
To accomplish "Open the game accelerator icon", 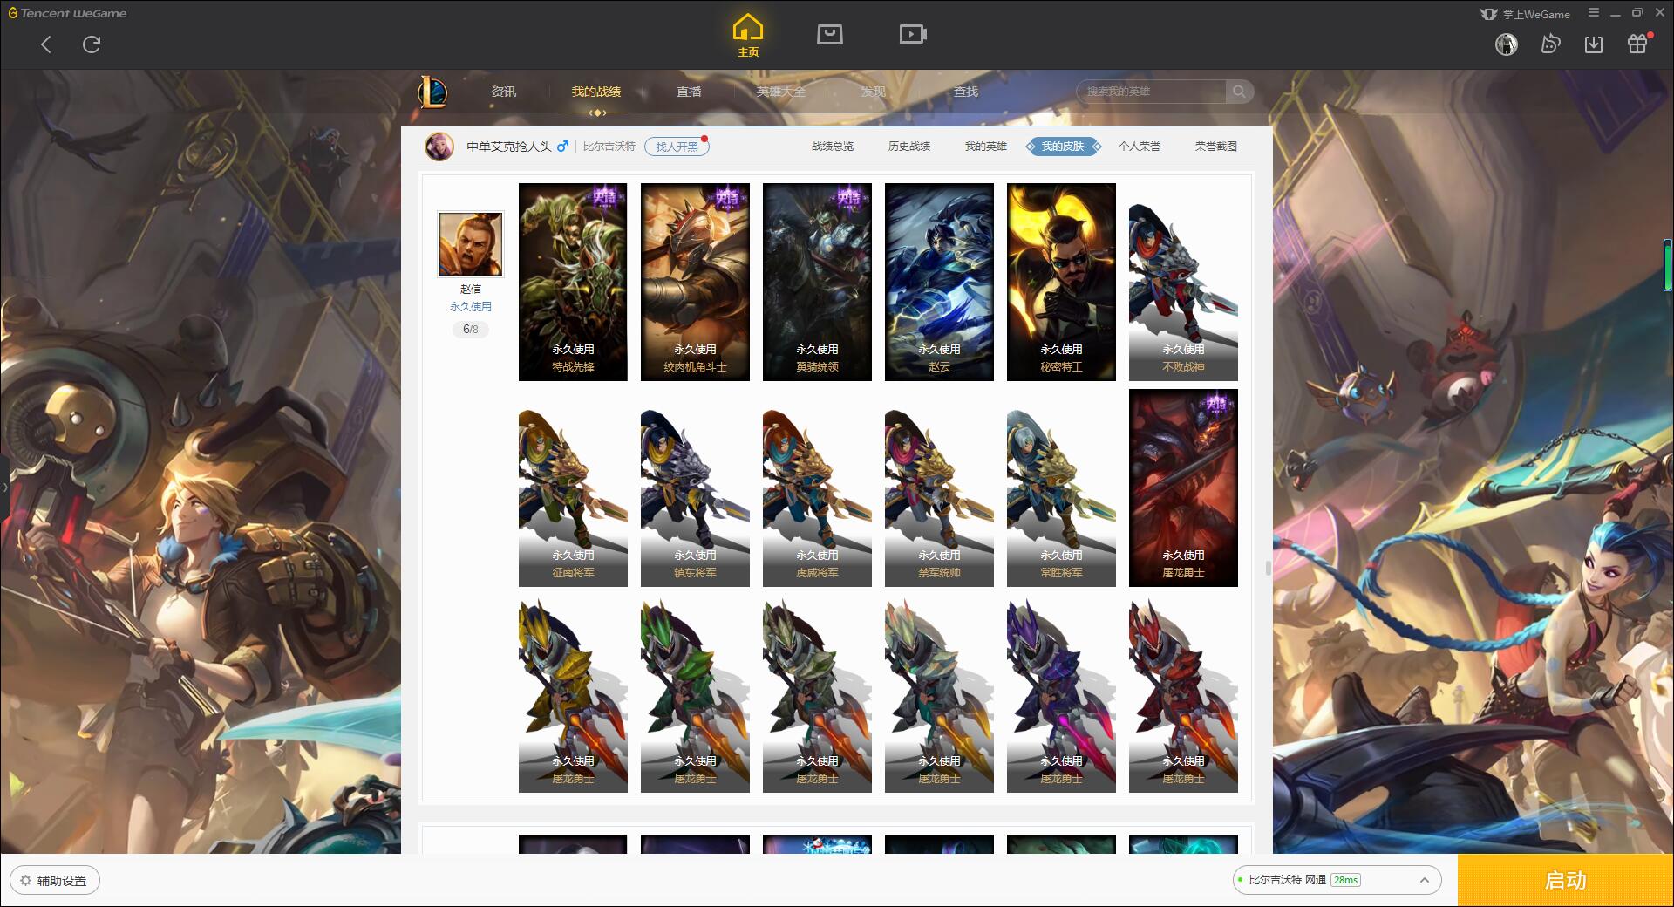I will pyautogui.click(x=1550, y=44).
